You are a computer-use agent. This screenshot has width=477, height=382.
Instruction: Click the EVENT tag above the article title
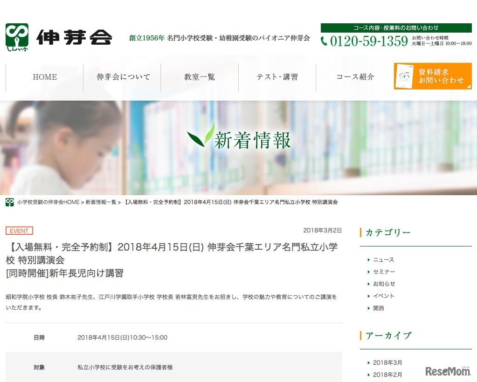click(x=20, y=231)
